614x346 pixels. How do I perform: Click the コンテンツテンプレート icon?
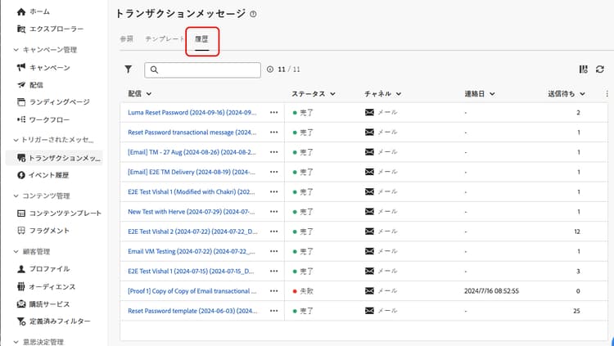[21, 213]
